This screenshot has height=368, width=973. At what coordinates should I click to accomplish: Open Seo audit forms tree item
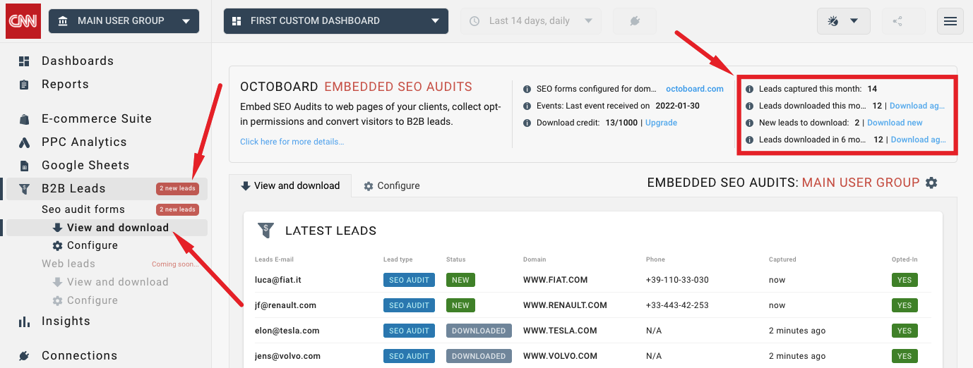[83, 209]
